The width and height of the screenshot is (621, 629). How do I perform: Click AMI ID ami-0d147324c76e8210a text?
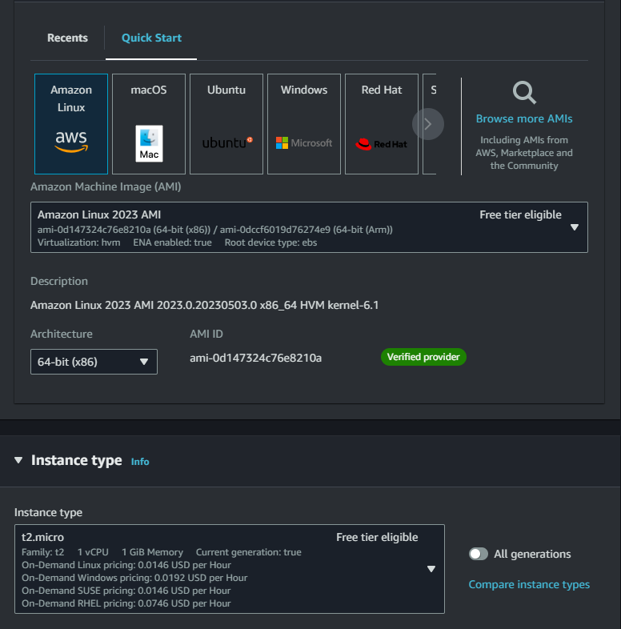coord(255,358)
